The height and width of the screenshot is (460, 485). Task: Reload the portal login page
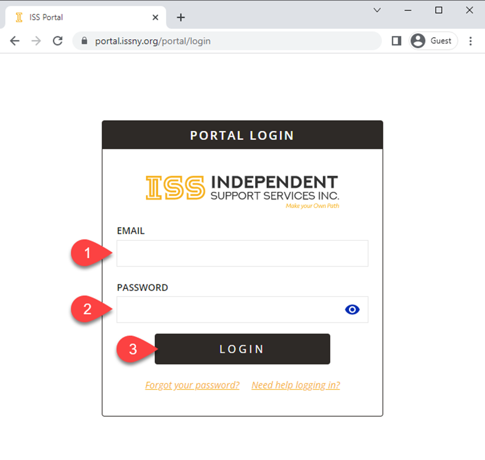pyautogui.click(x=58, y=41)
